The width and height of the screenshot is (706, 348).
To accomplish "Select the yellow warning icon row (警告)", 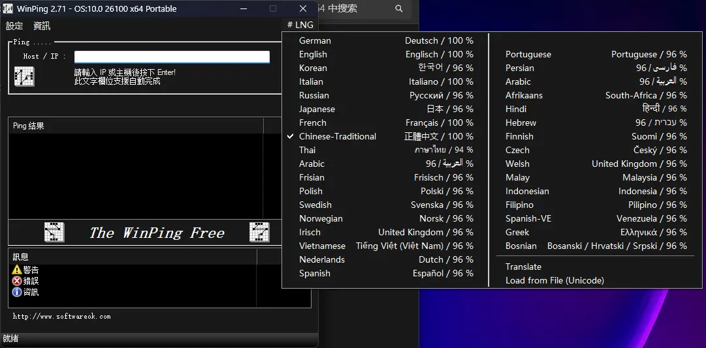I will (x=25, y=270).
